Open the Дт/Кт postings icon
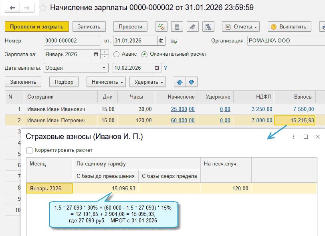The image size is (325, 236). 161,27
